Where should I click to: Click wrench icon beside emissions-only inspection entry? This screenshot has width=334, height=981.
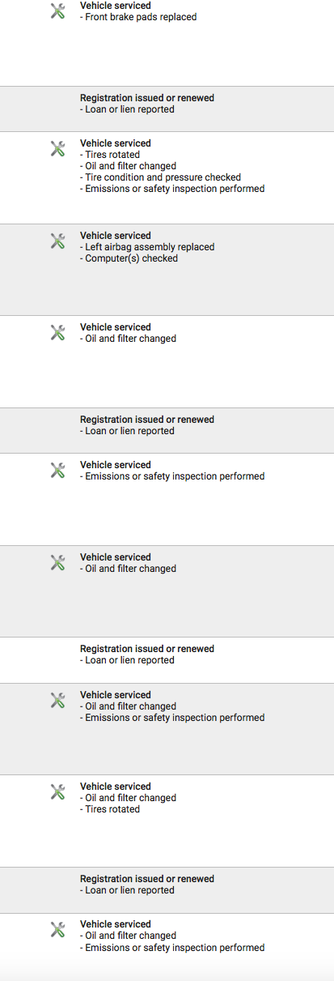[x=57, y=470]
